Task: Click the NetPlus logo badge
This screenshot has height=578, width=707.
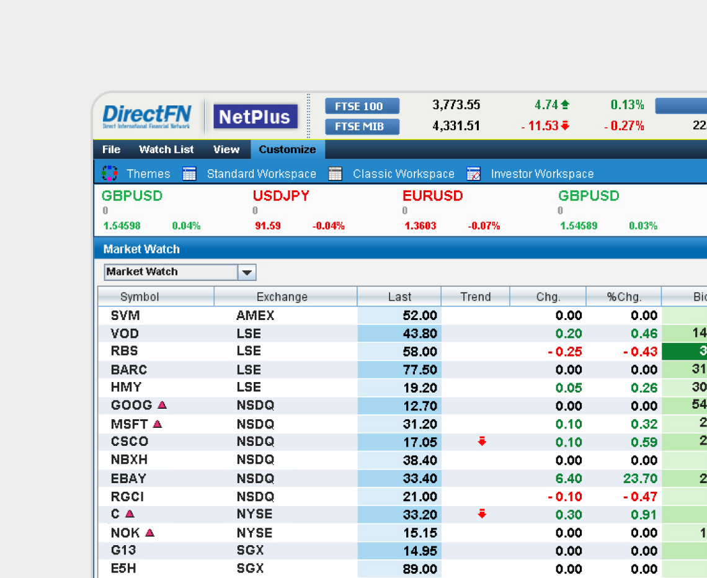Action: 256,117
